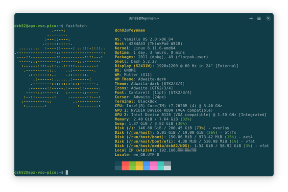Click the 'WM Theme: Adwaita-dark' line
Viewport: 288px width, 192px height.
(x=140, y=79)
